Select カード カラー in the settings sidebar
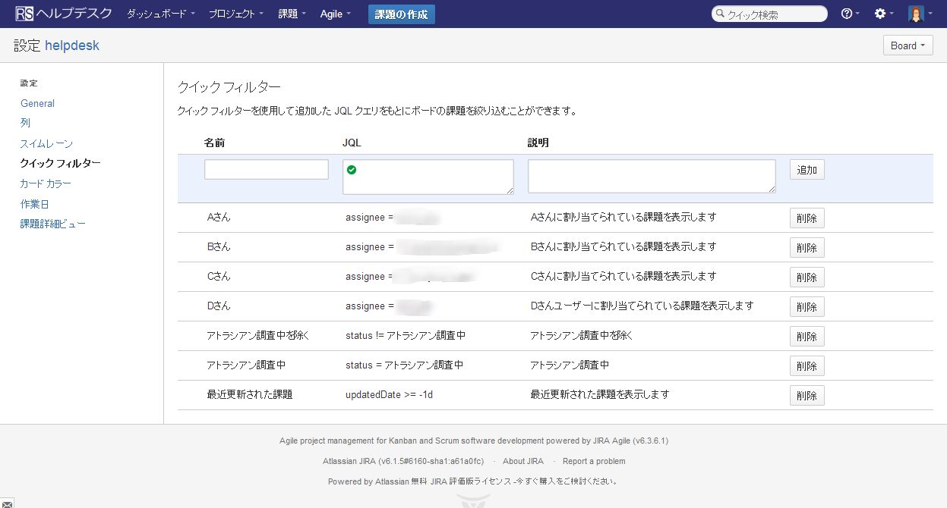This screenshot has height=508, width=947. [x=46, y=183]
